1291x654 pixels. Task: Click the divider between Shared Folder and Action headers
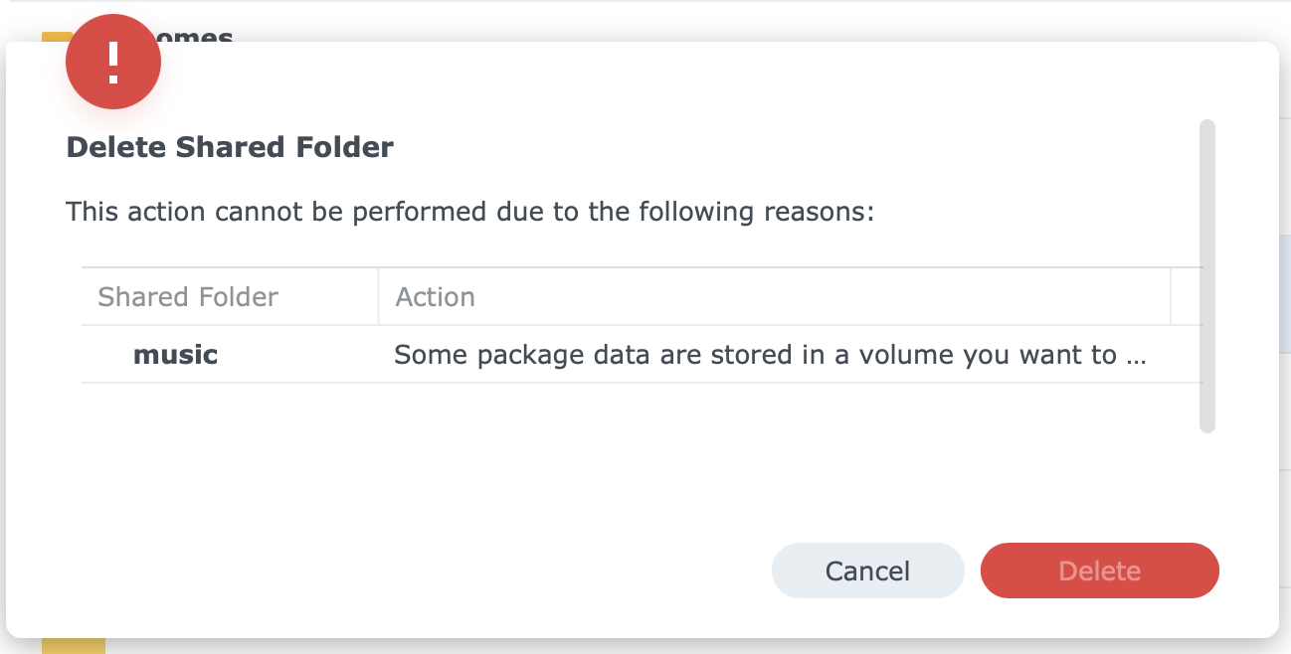378,296
